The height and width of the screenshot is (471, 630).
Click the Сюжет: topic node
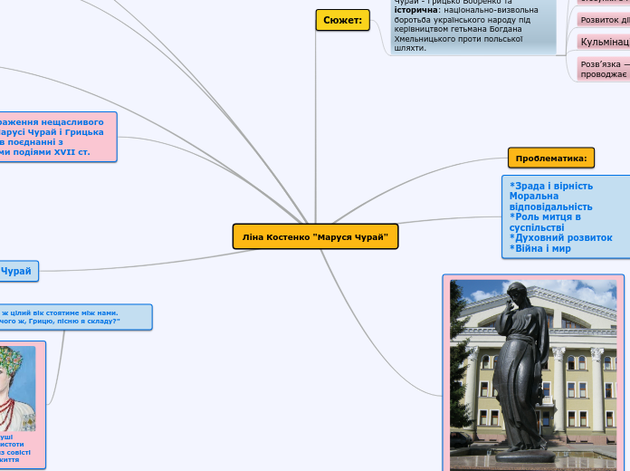[343, 20]
